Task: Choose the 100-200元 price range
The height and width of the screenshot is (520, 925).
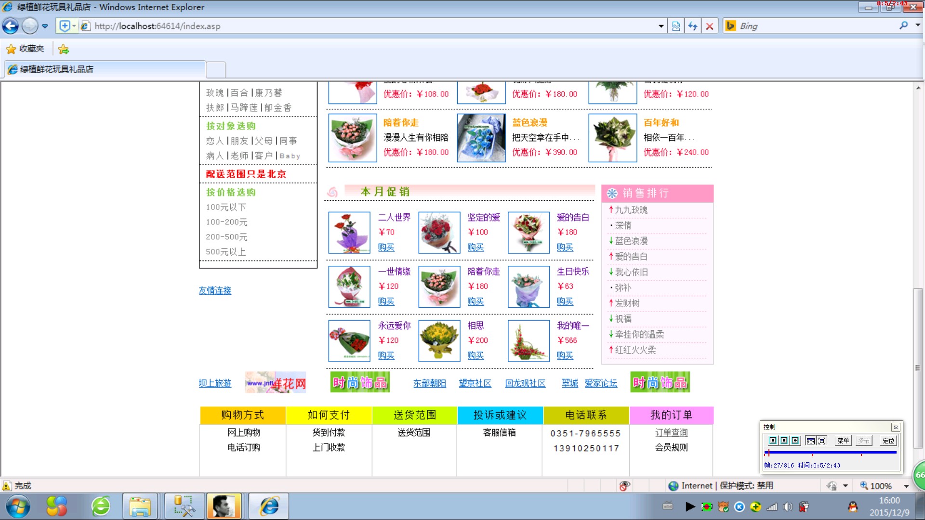Action: (x=226, y=222)
